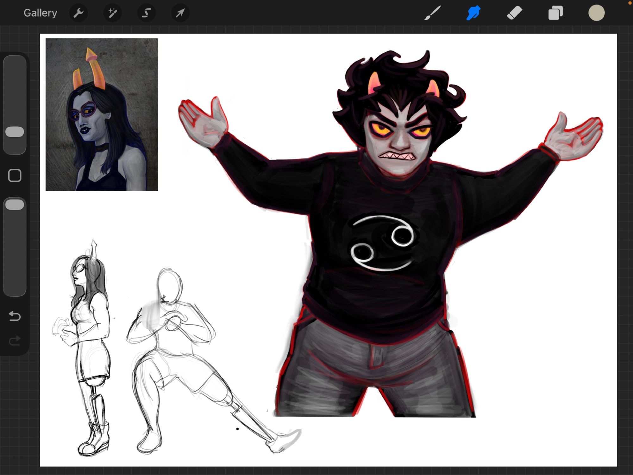This screenshot has width=633, height=475.
Task: Open the Layers panel
Action: pos(555,13)
